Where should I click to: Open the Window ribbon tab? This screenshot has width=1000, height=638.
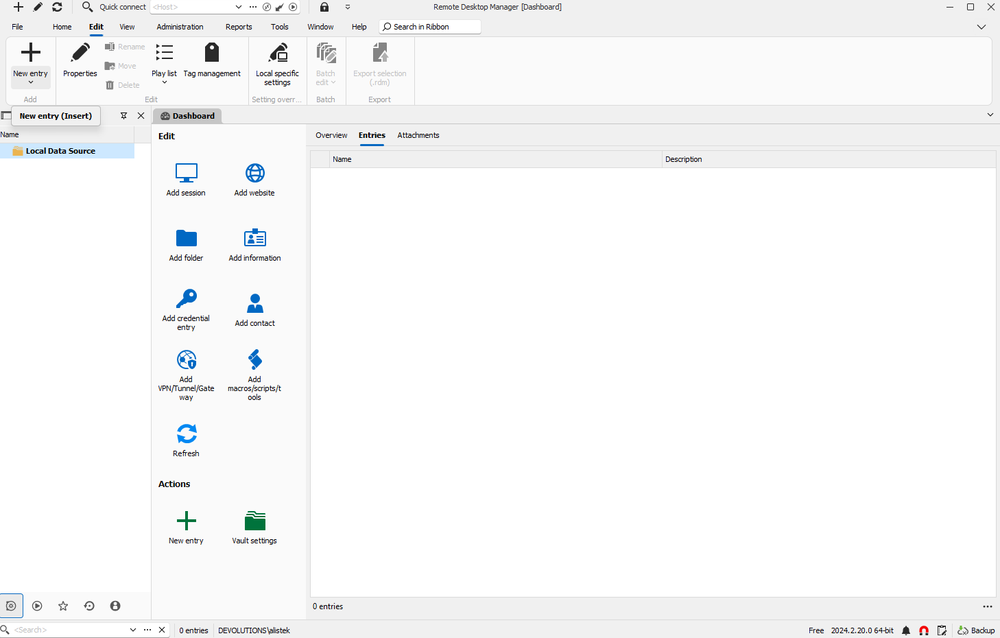click(320, 27)
